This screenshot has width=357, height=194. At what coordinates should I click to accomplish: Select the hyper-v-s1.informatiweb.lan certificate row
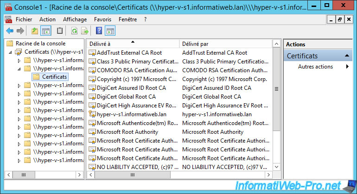(131, 114)
